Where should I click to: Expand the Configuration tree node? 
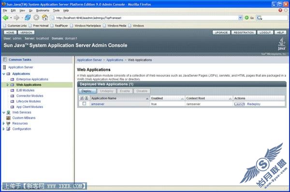tap(3, 129)
